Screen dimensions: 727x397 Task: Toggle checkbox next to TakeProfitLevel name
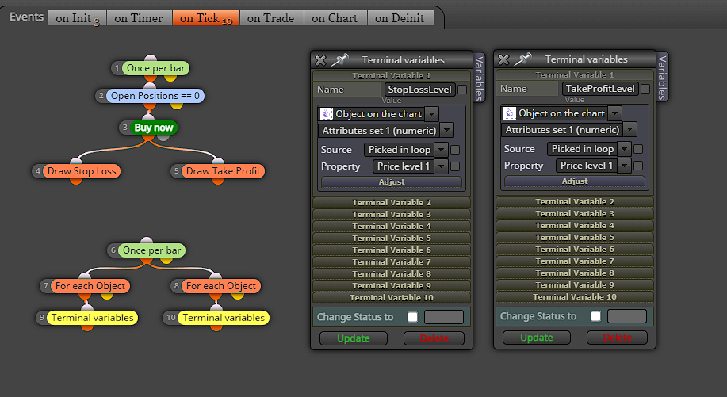click(x=645, y=89)
